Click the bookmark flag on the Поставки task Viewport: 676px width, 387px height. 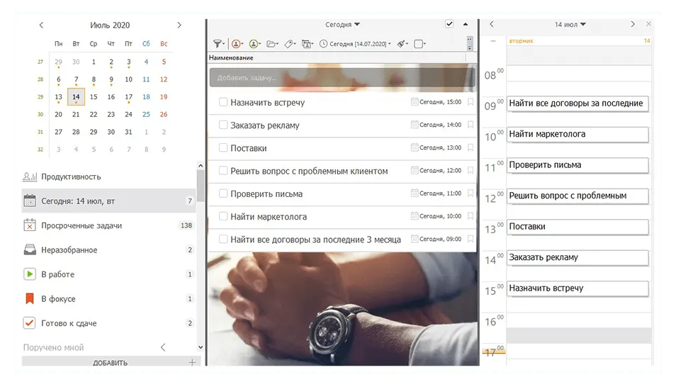coord(470,147)
